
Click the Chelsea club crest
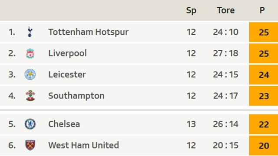coord(30,124)
